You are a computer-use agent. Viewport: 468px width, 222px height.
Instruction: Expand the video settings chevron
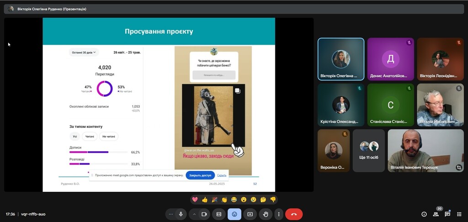coord(194,214)
